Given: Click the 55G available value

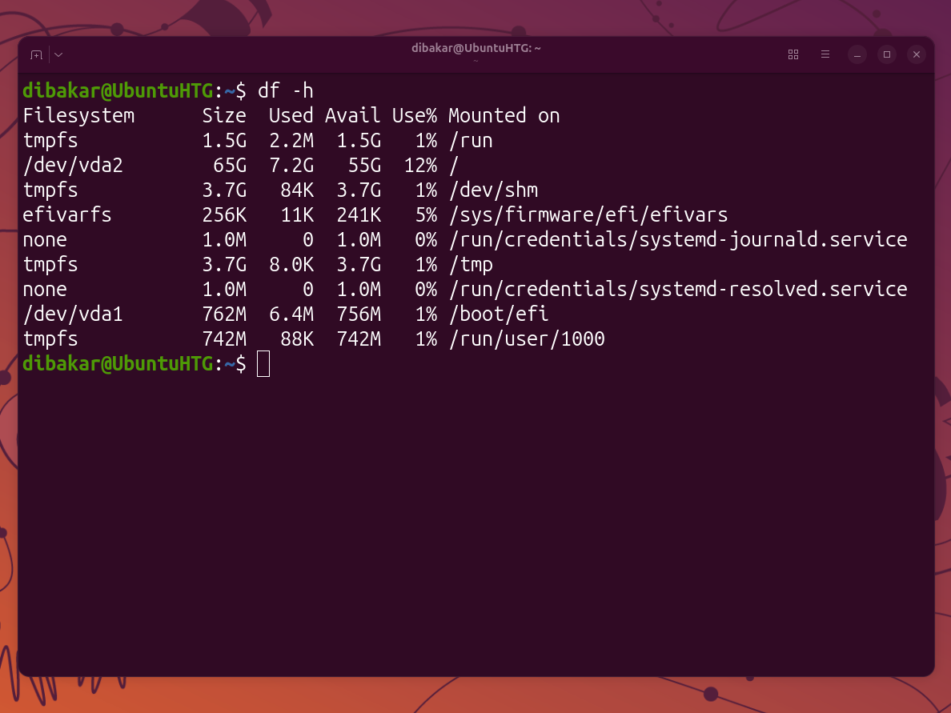Looking at the screenshot, I should point(364,166).
